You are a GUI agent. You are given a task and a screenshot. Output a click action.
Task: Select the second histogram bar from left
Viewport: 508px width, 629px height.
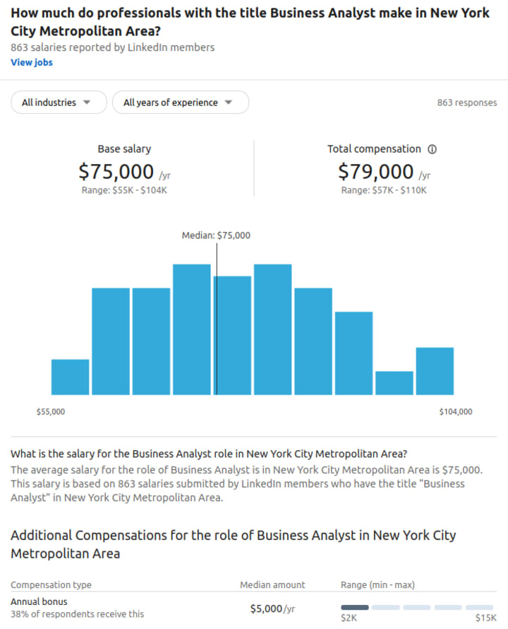[x=111, y=341]
